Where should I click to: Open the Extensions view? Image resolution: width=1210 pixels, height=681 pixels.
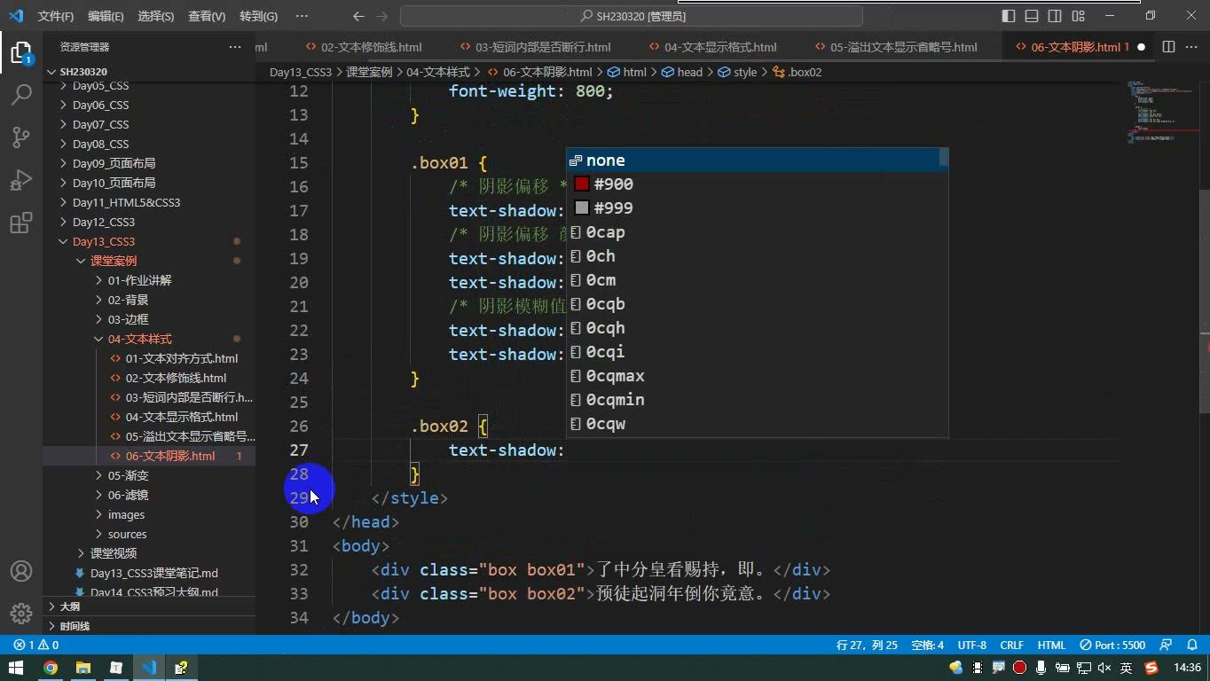tap(20, 223)
